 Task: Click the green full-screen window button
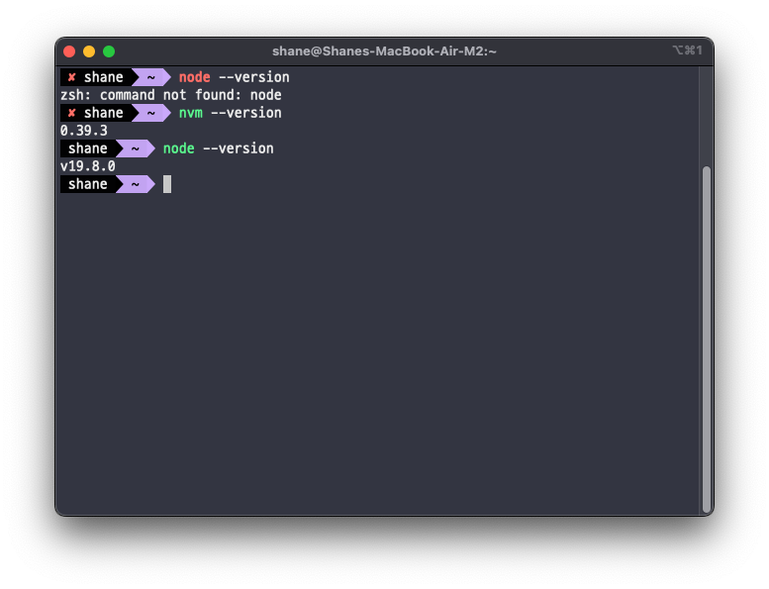click(x=109, y=51)
